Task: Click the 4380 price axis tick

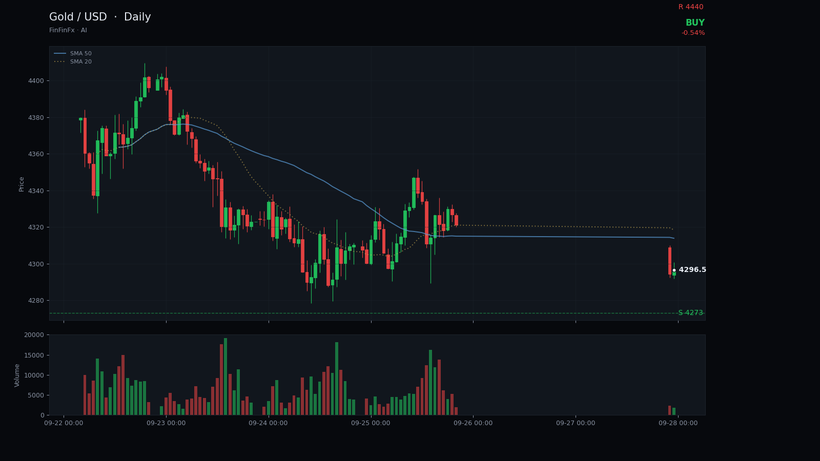Action: 36,117
